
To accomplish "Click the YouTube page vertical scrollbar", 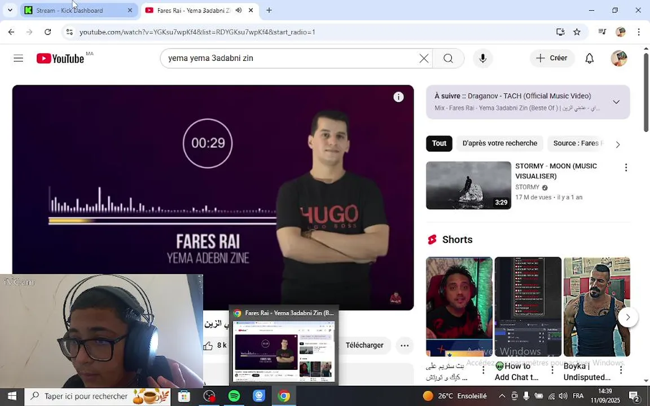I will (x=646, y=93).
